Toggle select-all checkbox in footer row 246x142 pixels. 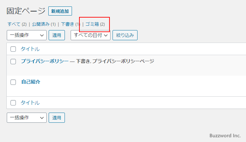coord(13,103)
